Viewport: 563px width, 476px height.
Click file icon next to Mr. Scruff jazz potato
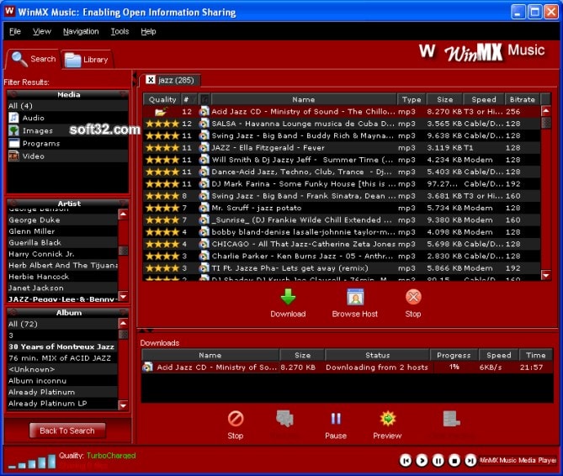(x=204, y=208)
